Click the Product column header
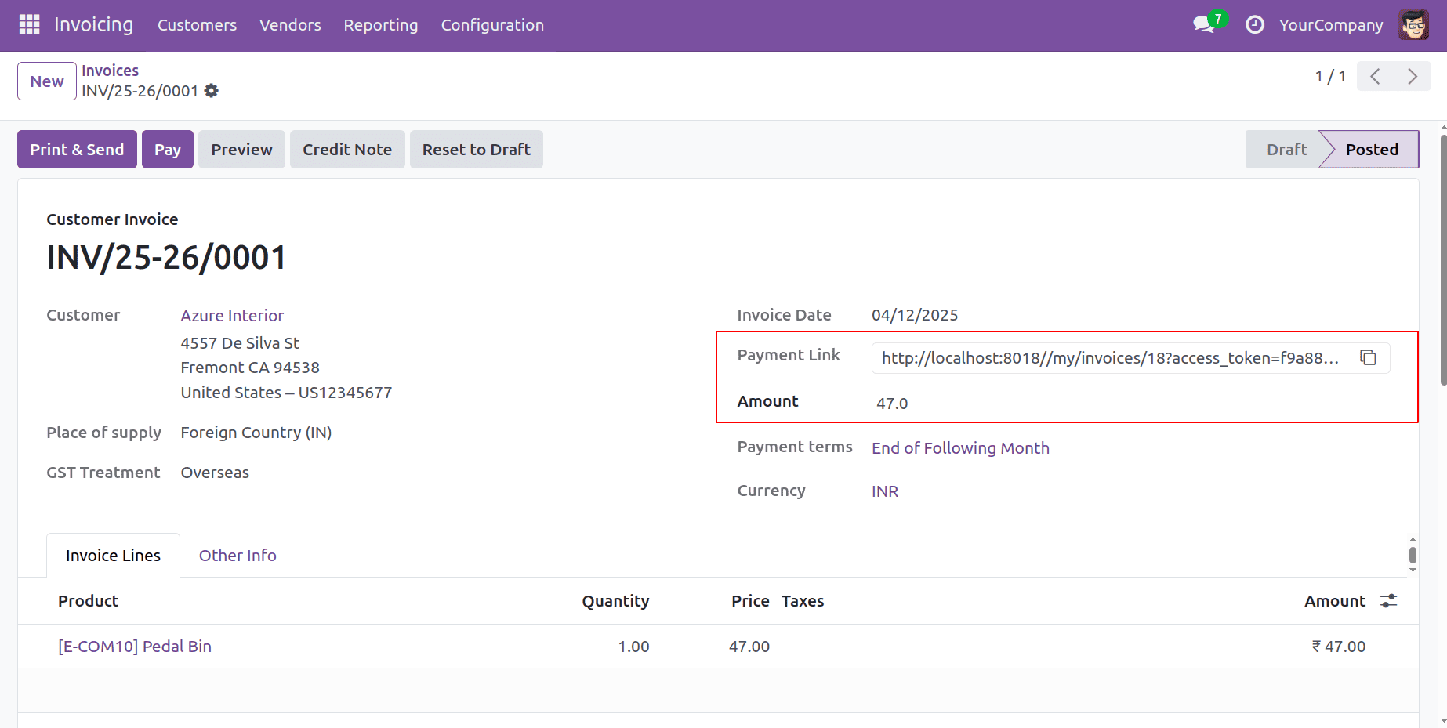Screen dimensions: 1447x728 88,601
